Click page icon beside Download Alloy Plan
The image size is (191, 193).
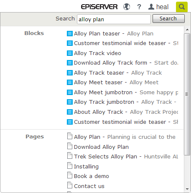[70, 146]
